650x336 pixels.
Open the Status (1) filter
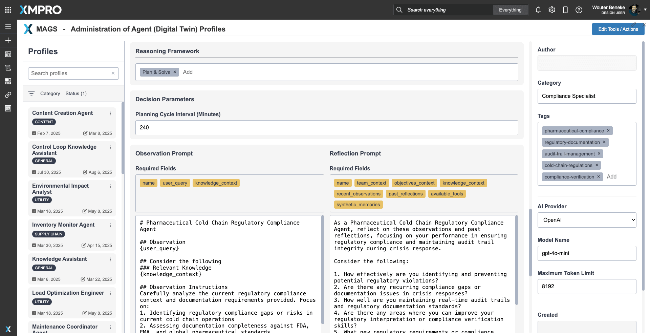(x=76, y=93)
